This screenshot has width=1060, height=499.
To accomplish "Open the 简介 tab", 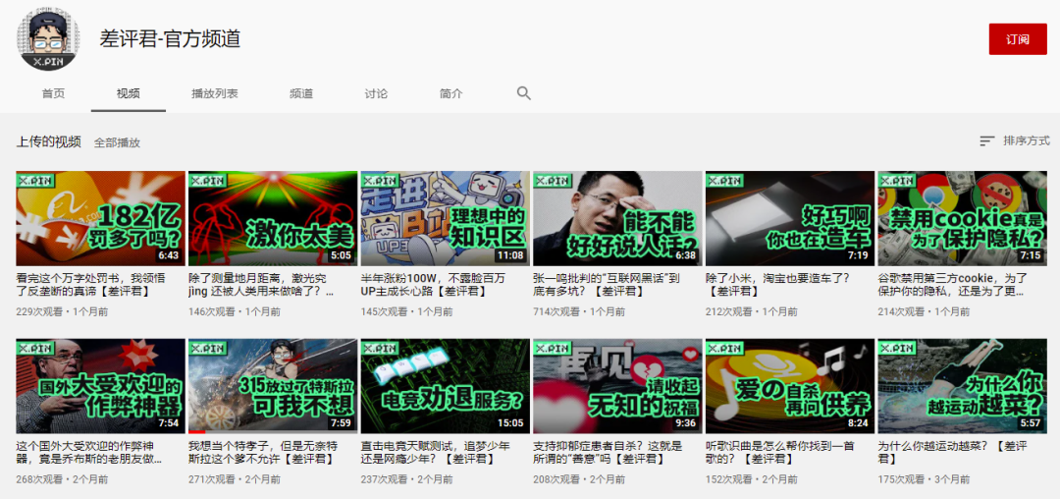I will (450, 94).
